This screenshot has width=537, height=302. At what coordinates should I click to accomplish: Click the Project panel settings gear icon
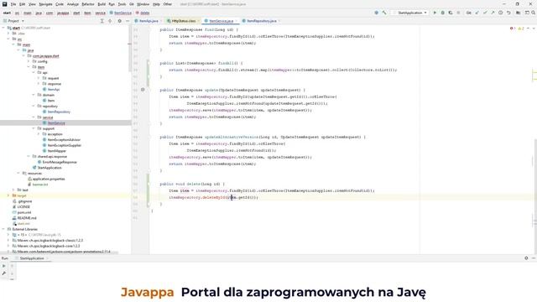pyautogui.click(x=119, y=21)
